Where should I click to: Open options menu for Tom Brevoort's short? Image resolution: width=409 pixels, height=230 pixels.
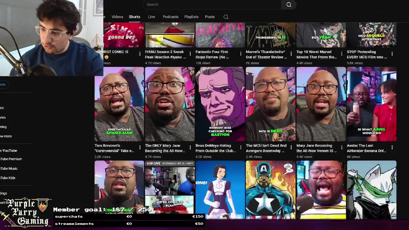(x=140, y=148)
